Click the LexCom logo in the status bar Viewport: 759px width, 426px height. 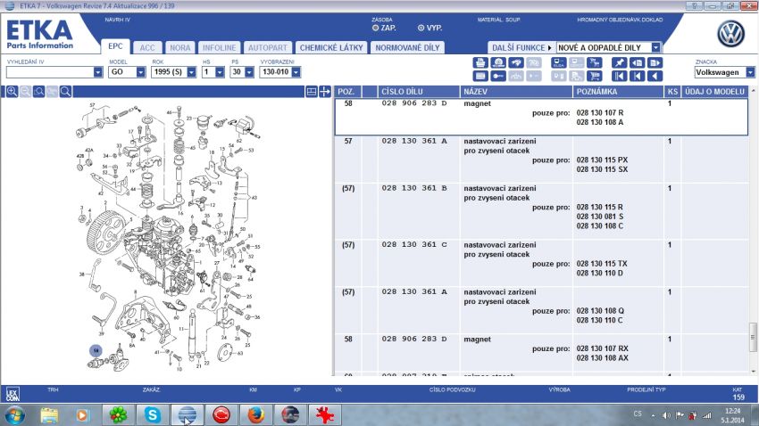tap(13, 394)
